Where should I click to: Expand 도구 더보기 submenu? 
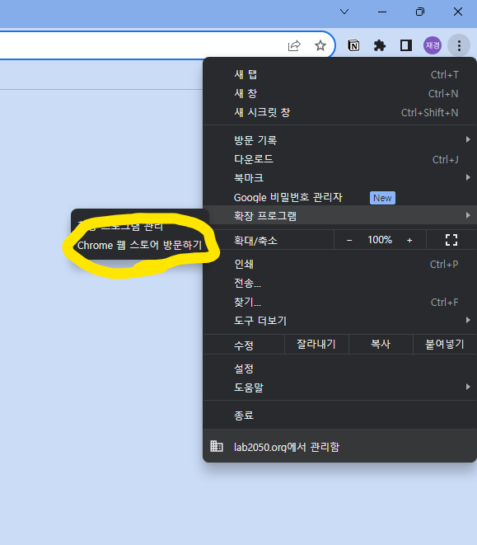339,321
